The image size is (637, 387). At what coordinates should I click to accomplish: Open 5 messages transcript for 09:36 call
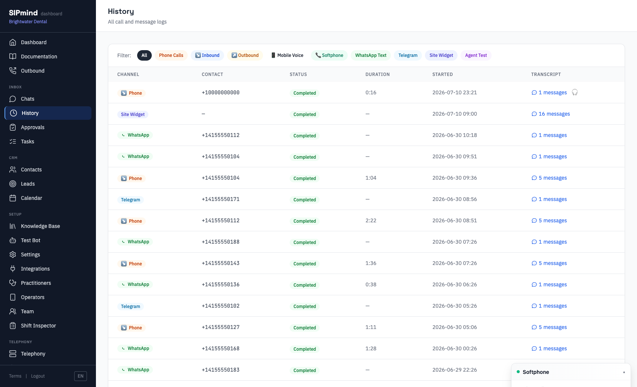pyautogui.click(x=549, y=178)
